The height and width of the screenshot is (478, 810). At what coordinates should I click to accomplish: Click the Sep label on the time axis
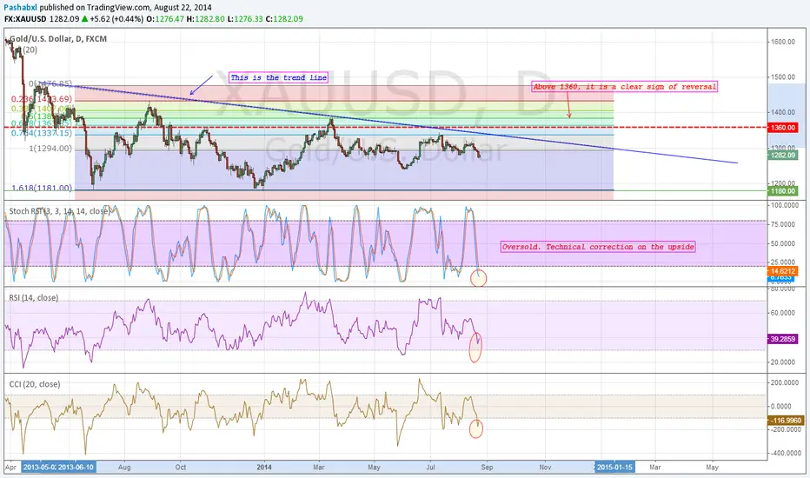pyautogui.click(x=487, y=468)
